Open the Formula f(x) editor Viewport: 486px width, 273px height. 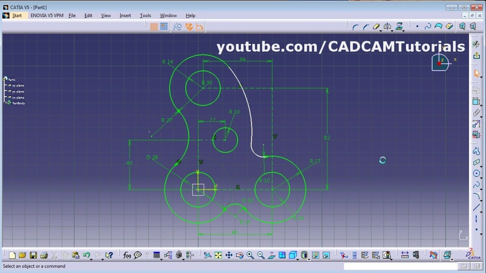click(127, 255)
